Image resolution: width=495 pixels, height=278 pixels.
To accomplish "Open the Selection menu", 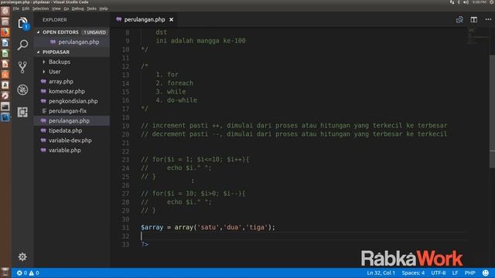I will click(x=40, y=8).
